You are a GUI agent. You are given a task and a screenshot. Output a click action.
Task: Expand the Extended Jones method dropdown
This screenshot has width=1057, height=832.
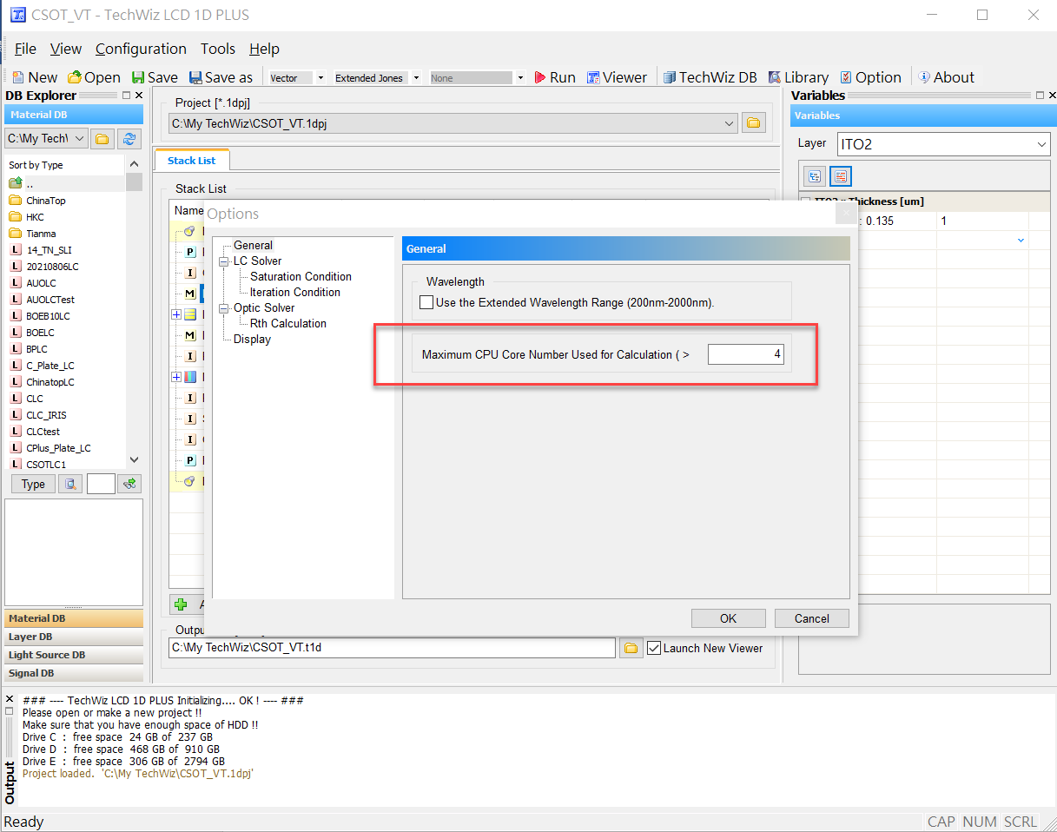(x=417, y=78)
